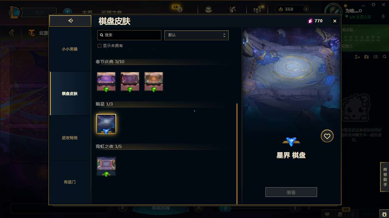Image resolution: width=389 pixels, height=218 pixels.
Task: Add Astral arena to favorites heart
Action: click(327, 136)
